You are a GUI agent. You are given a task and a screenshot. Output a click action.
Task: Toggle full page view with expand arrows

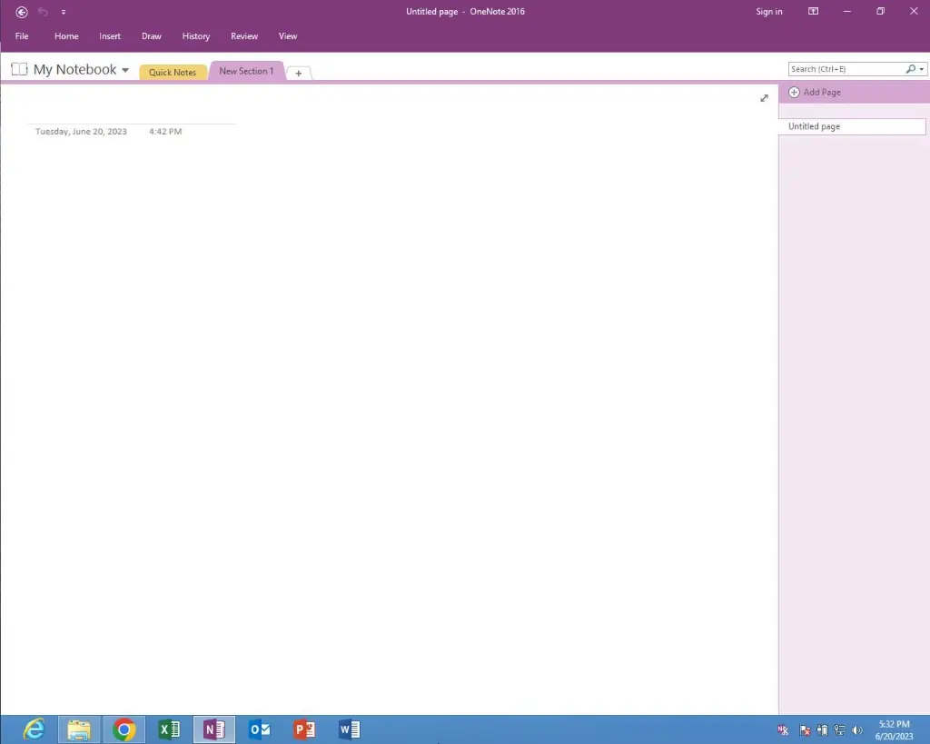tap(764, 98)
